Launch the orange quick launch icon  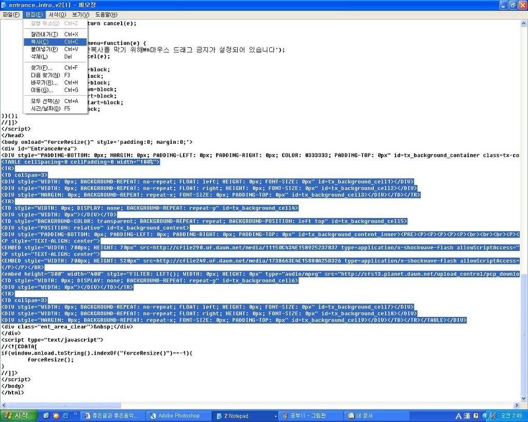tap(56, 416)
